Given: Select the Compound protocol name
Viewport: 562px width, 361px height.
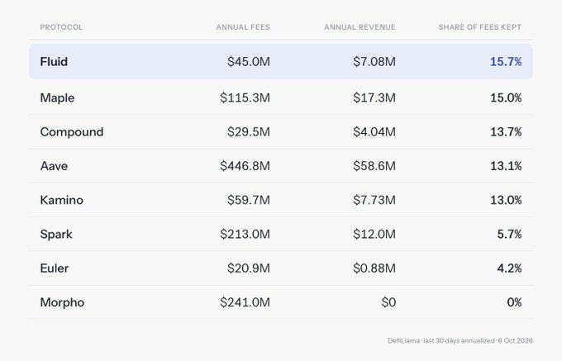Looking at the screenshot, I should (72, 132).
